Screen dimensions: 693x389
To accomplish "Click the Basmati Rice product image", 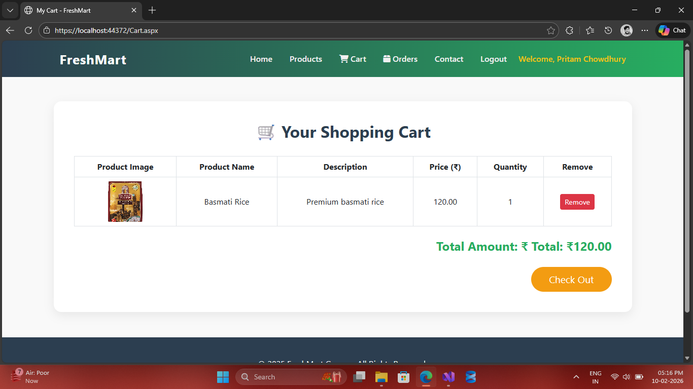I will (x=125, y=202).
